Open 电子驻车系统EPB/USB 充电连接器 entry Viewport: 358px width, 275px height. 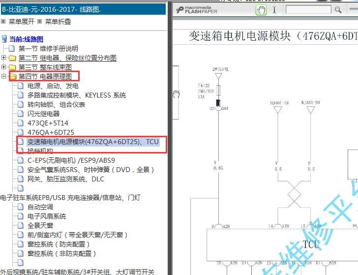70,198
